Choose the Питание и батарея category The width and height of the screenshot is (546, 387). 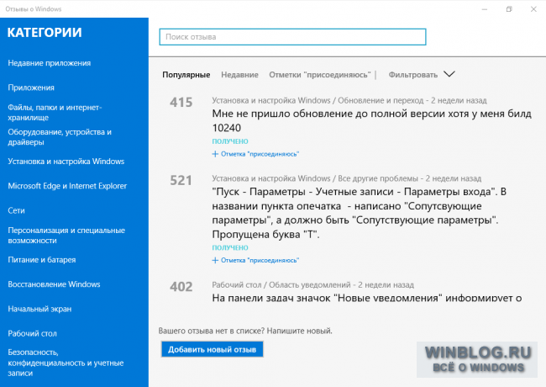(x=42, y=260)
